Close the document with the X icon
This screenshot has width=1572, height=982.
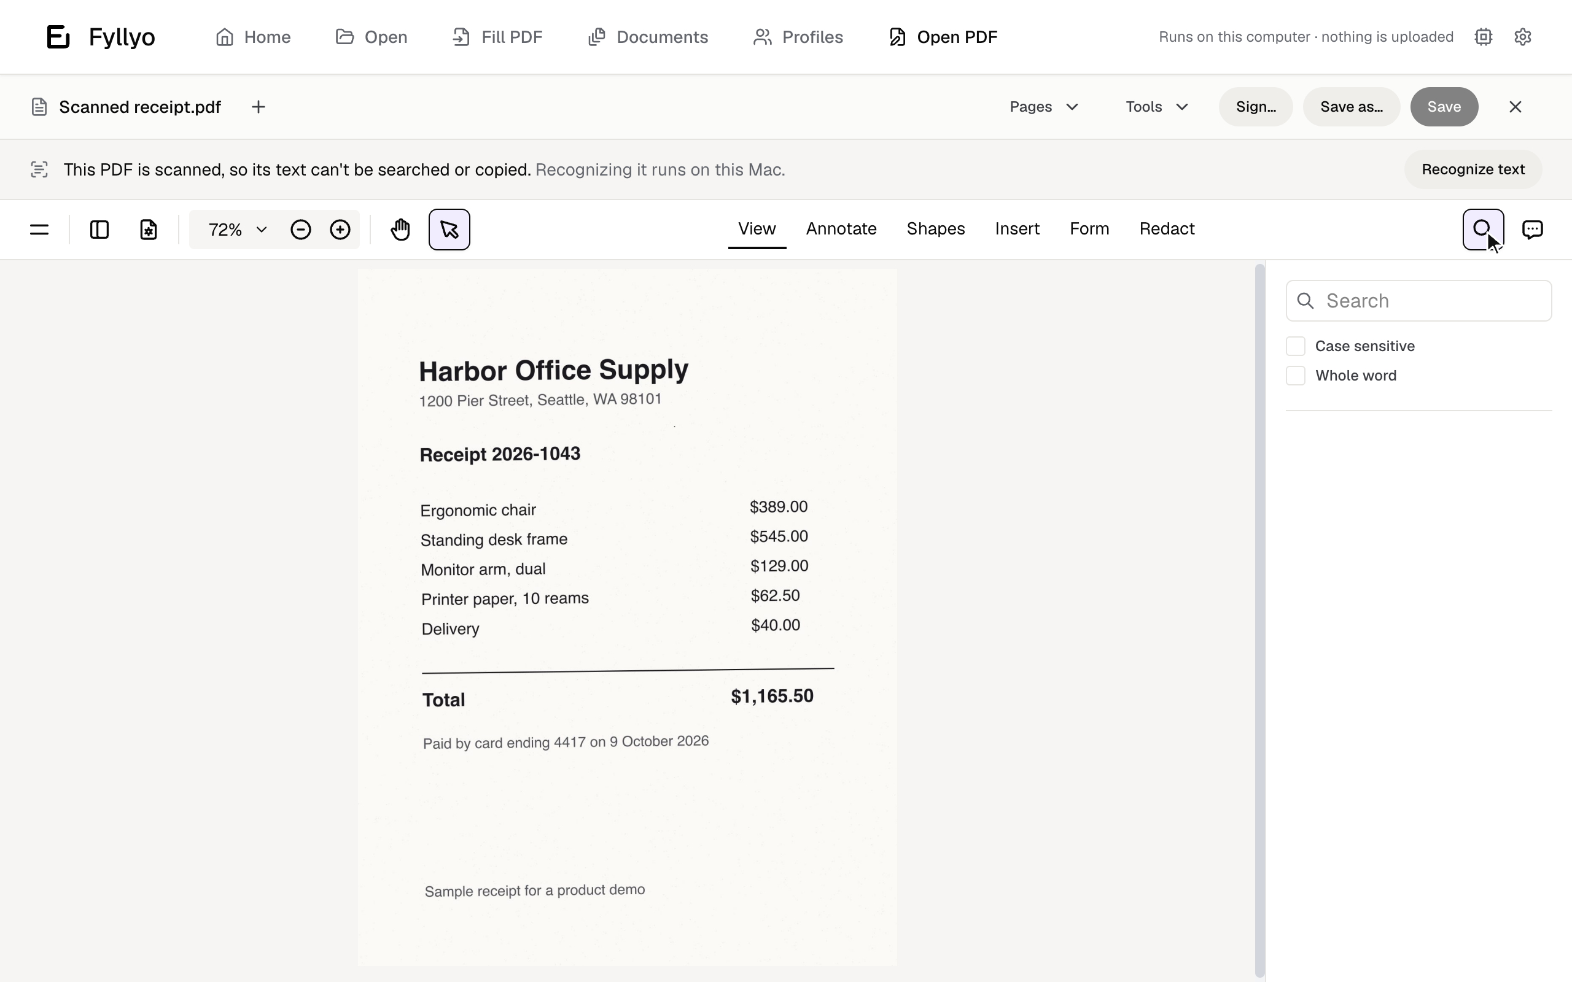[1516, 107]
